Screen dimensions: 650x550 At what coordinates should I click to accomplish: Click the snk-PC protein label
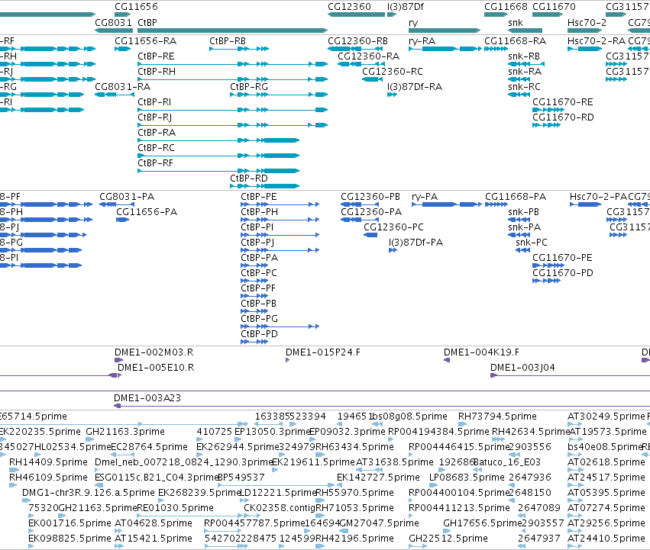click(532, 243)
